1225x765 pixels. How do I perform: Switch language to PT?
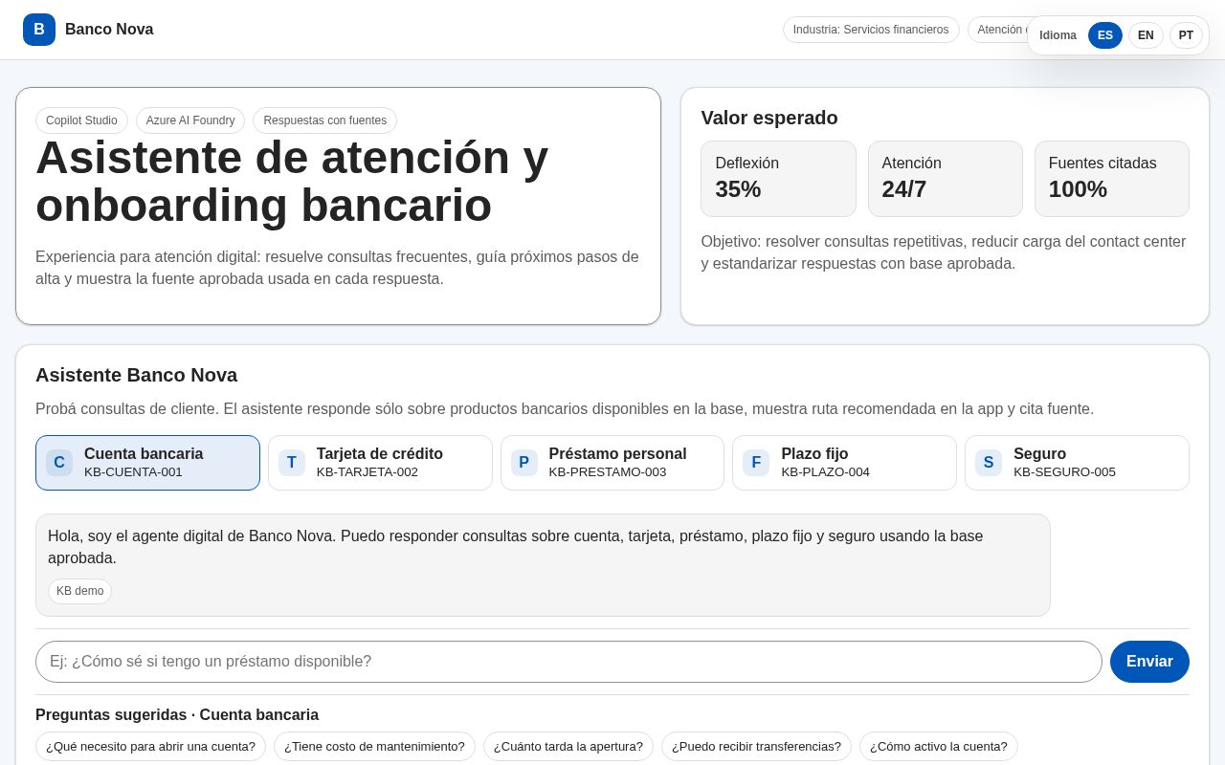pos(1186,35)
